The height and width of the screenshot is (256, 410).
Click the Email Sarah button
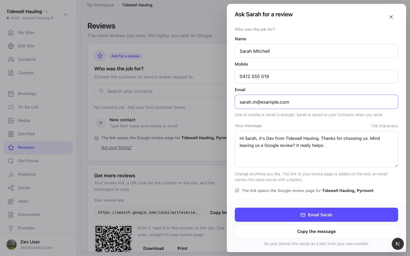pyautogui.click(x=316, y=215)
